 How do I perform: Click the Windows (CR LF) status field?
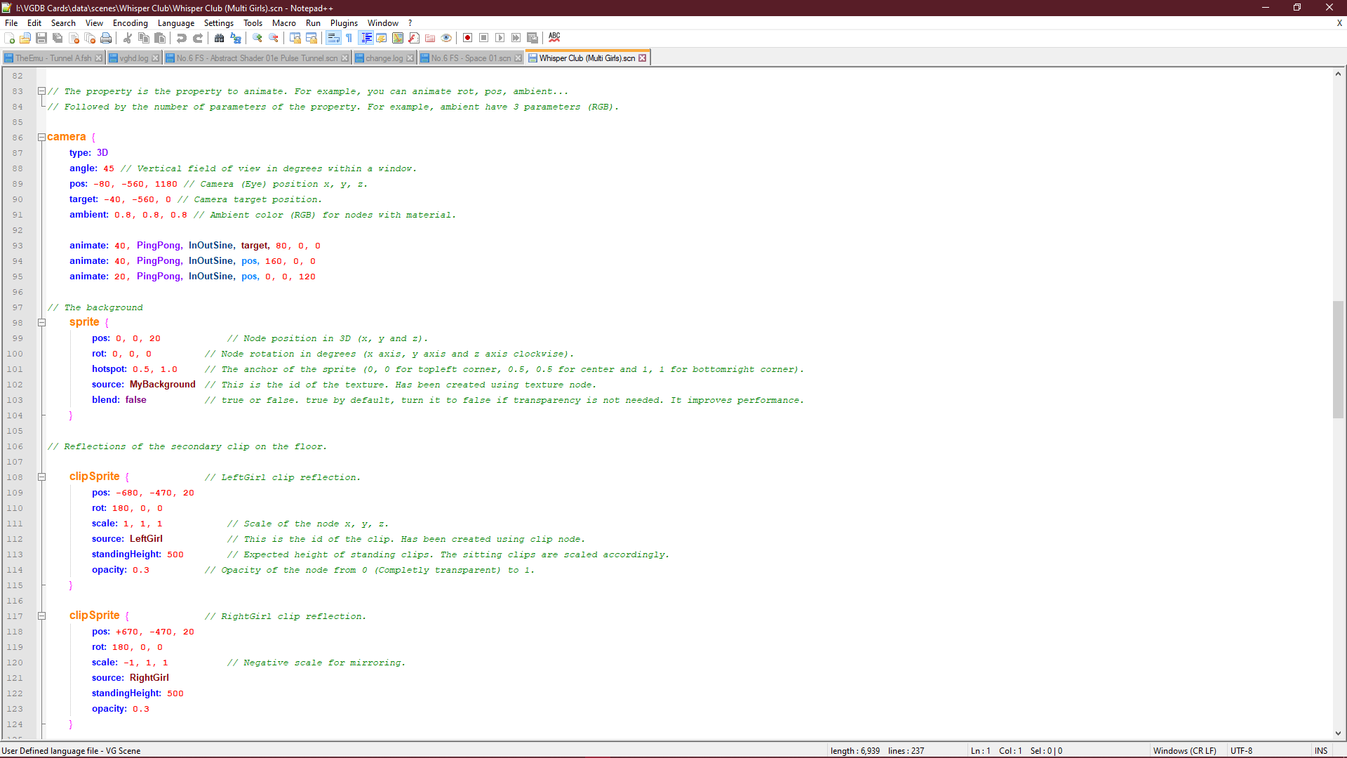tap(1184, 750)
